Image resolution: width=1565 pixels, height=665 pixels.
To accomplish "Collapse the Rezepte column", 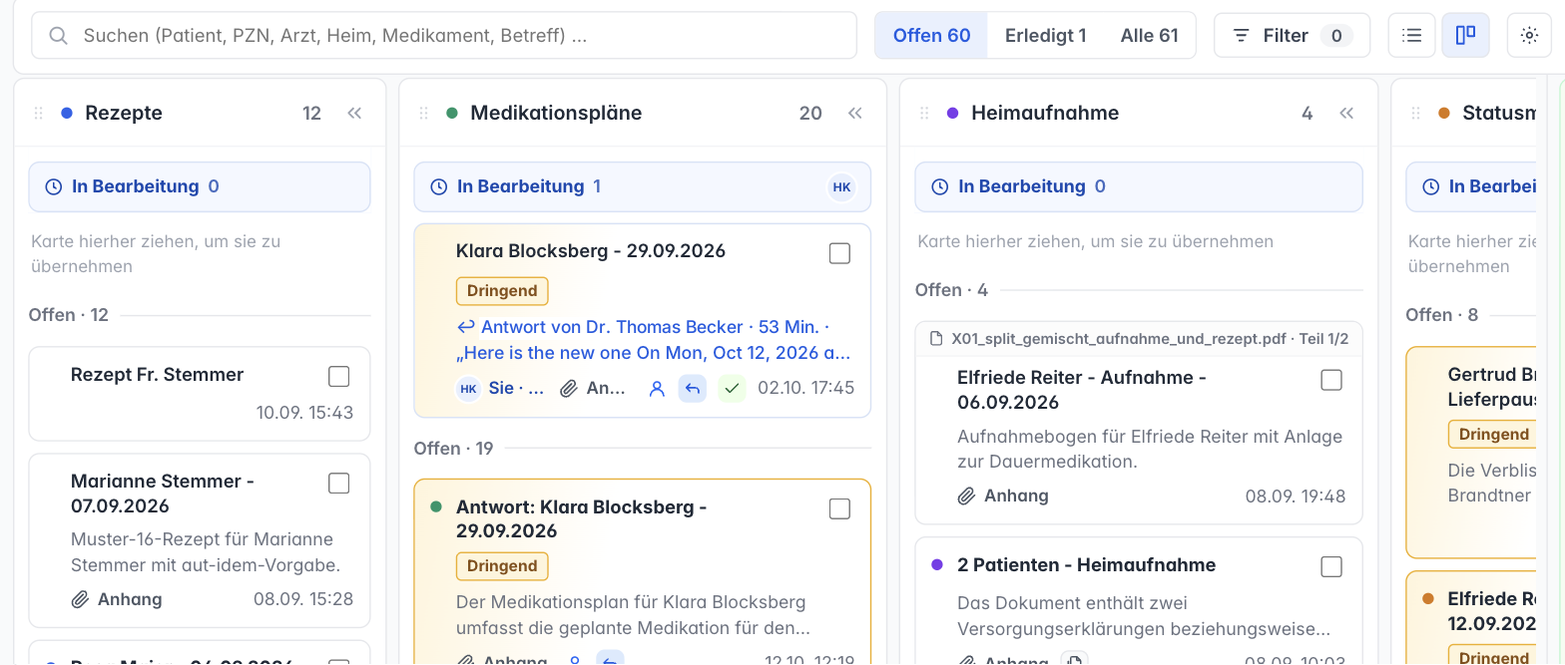I will coord(354,114).
